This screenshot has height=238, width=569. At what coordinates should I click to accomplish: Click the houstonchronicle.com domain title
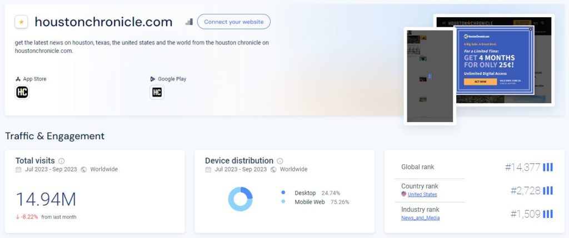tap(103, 22)
